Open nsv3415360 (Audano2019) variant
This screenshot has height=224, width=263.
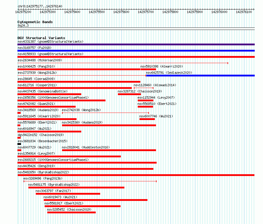coord(82,122)
